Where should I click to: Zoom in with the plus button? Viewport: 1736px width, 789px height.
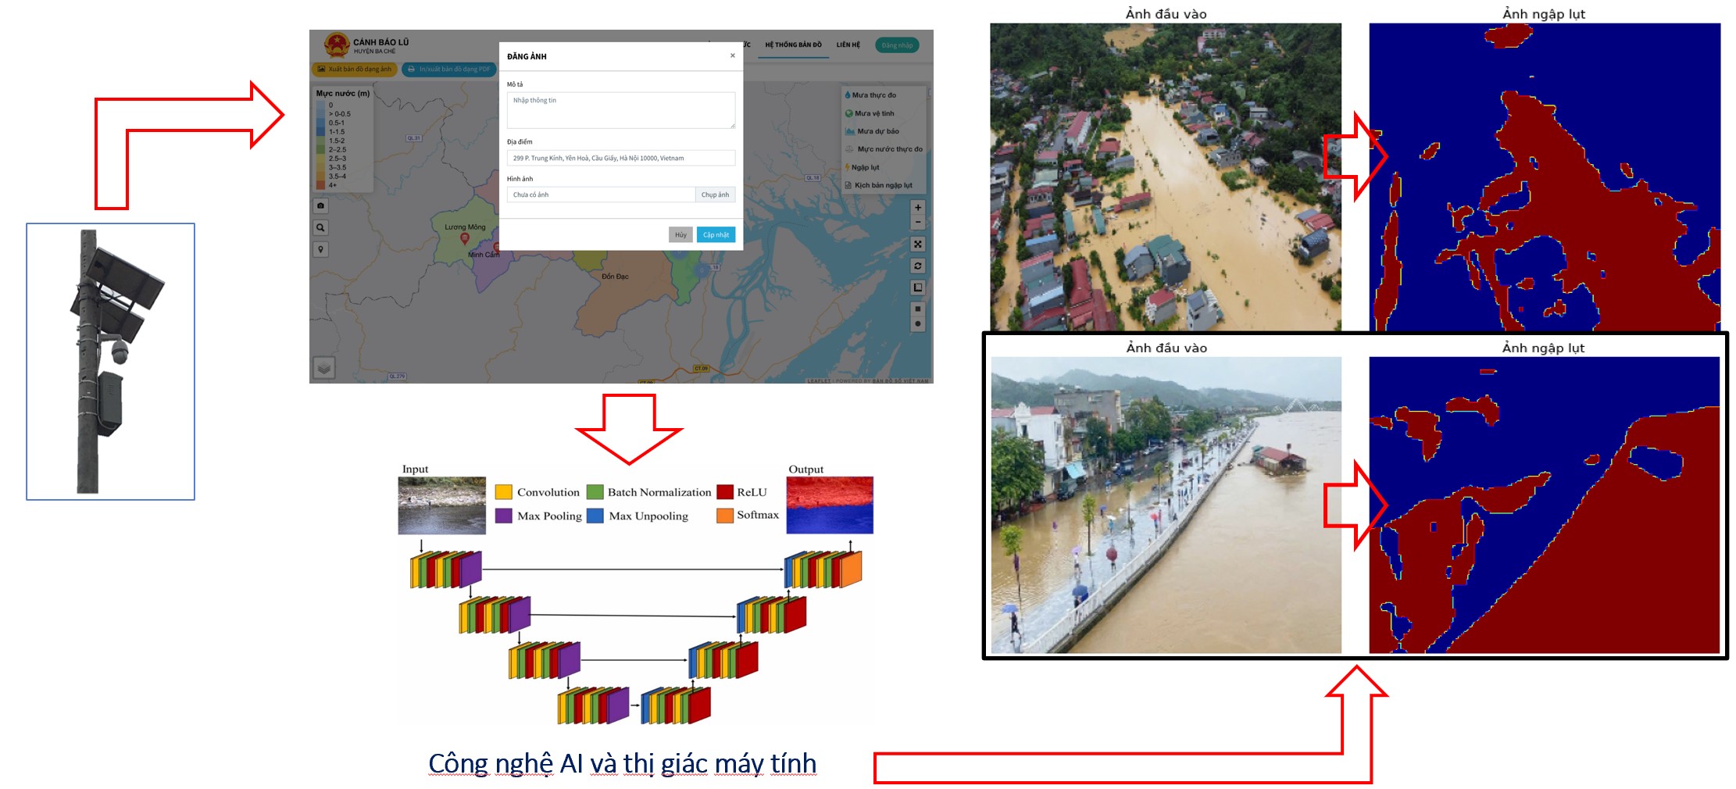(x=918, y=208)
